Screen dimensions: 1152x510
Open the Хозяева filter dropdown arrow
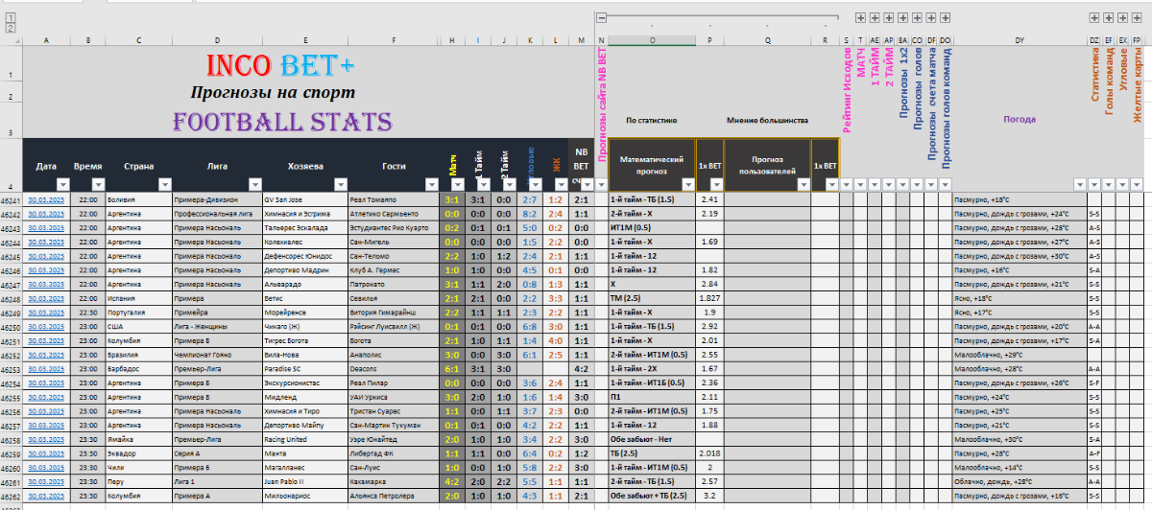pos(339,184)
